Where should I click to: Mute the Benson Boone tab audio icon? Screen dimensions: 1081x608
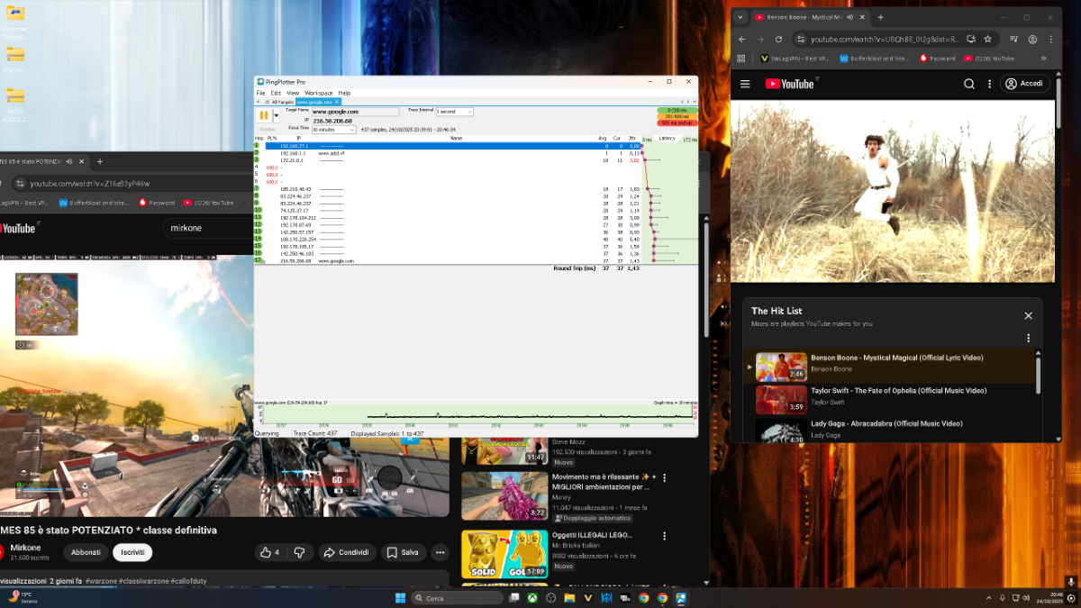point(849,17)
